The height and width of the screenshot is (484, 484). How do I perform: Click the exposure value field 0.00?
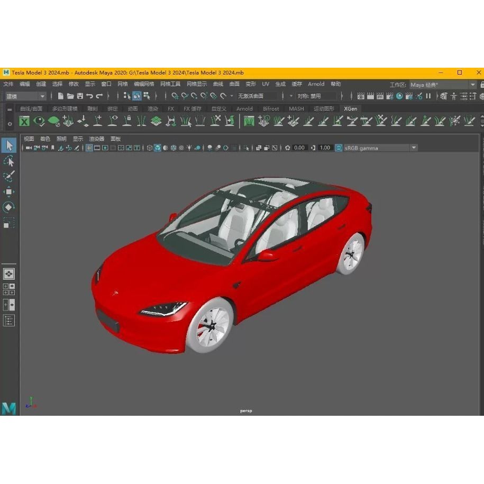pyautogui.click(x=299, y=148)
